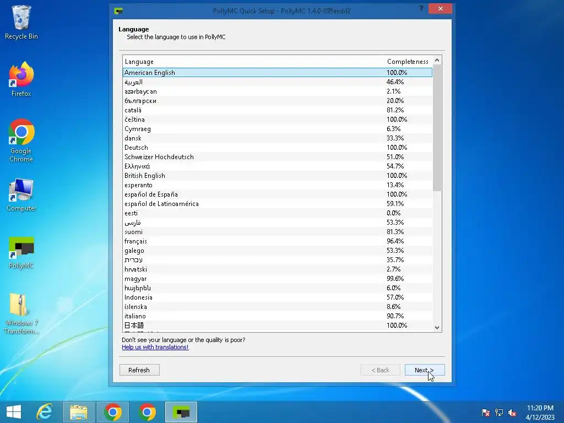Click the language list scrollbar thumb
Viewport: 564px width, 423px height.
pos(437,128)
